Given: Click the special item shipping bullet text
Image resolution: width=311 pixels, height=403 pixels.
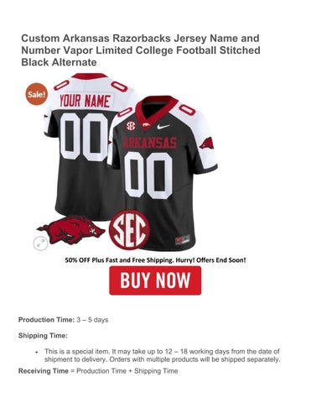Looking at the screenshot, I should 162,355.
